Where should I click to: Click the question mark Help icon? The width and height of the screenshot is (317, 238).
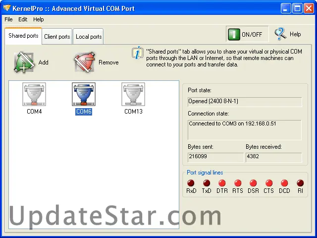tap(280, 34)
